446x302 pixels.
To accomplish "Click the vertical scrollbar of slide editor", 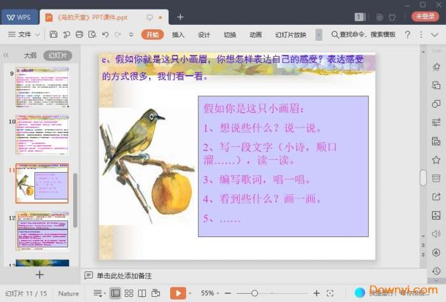I will click(423, 178).
